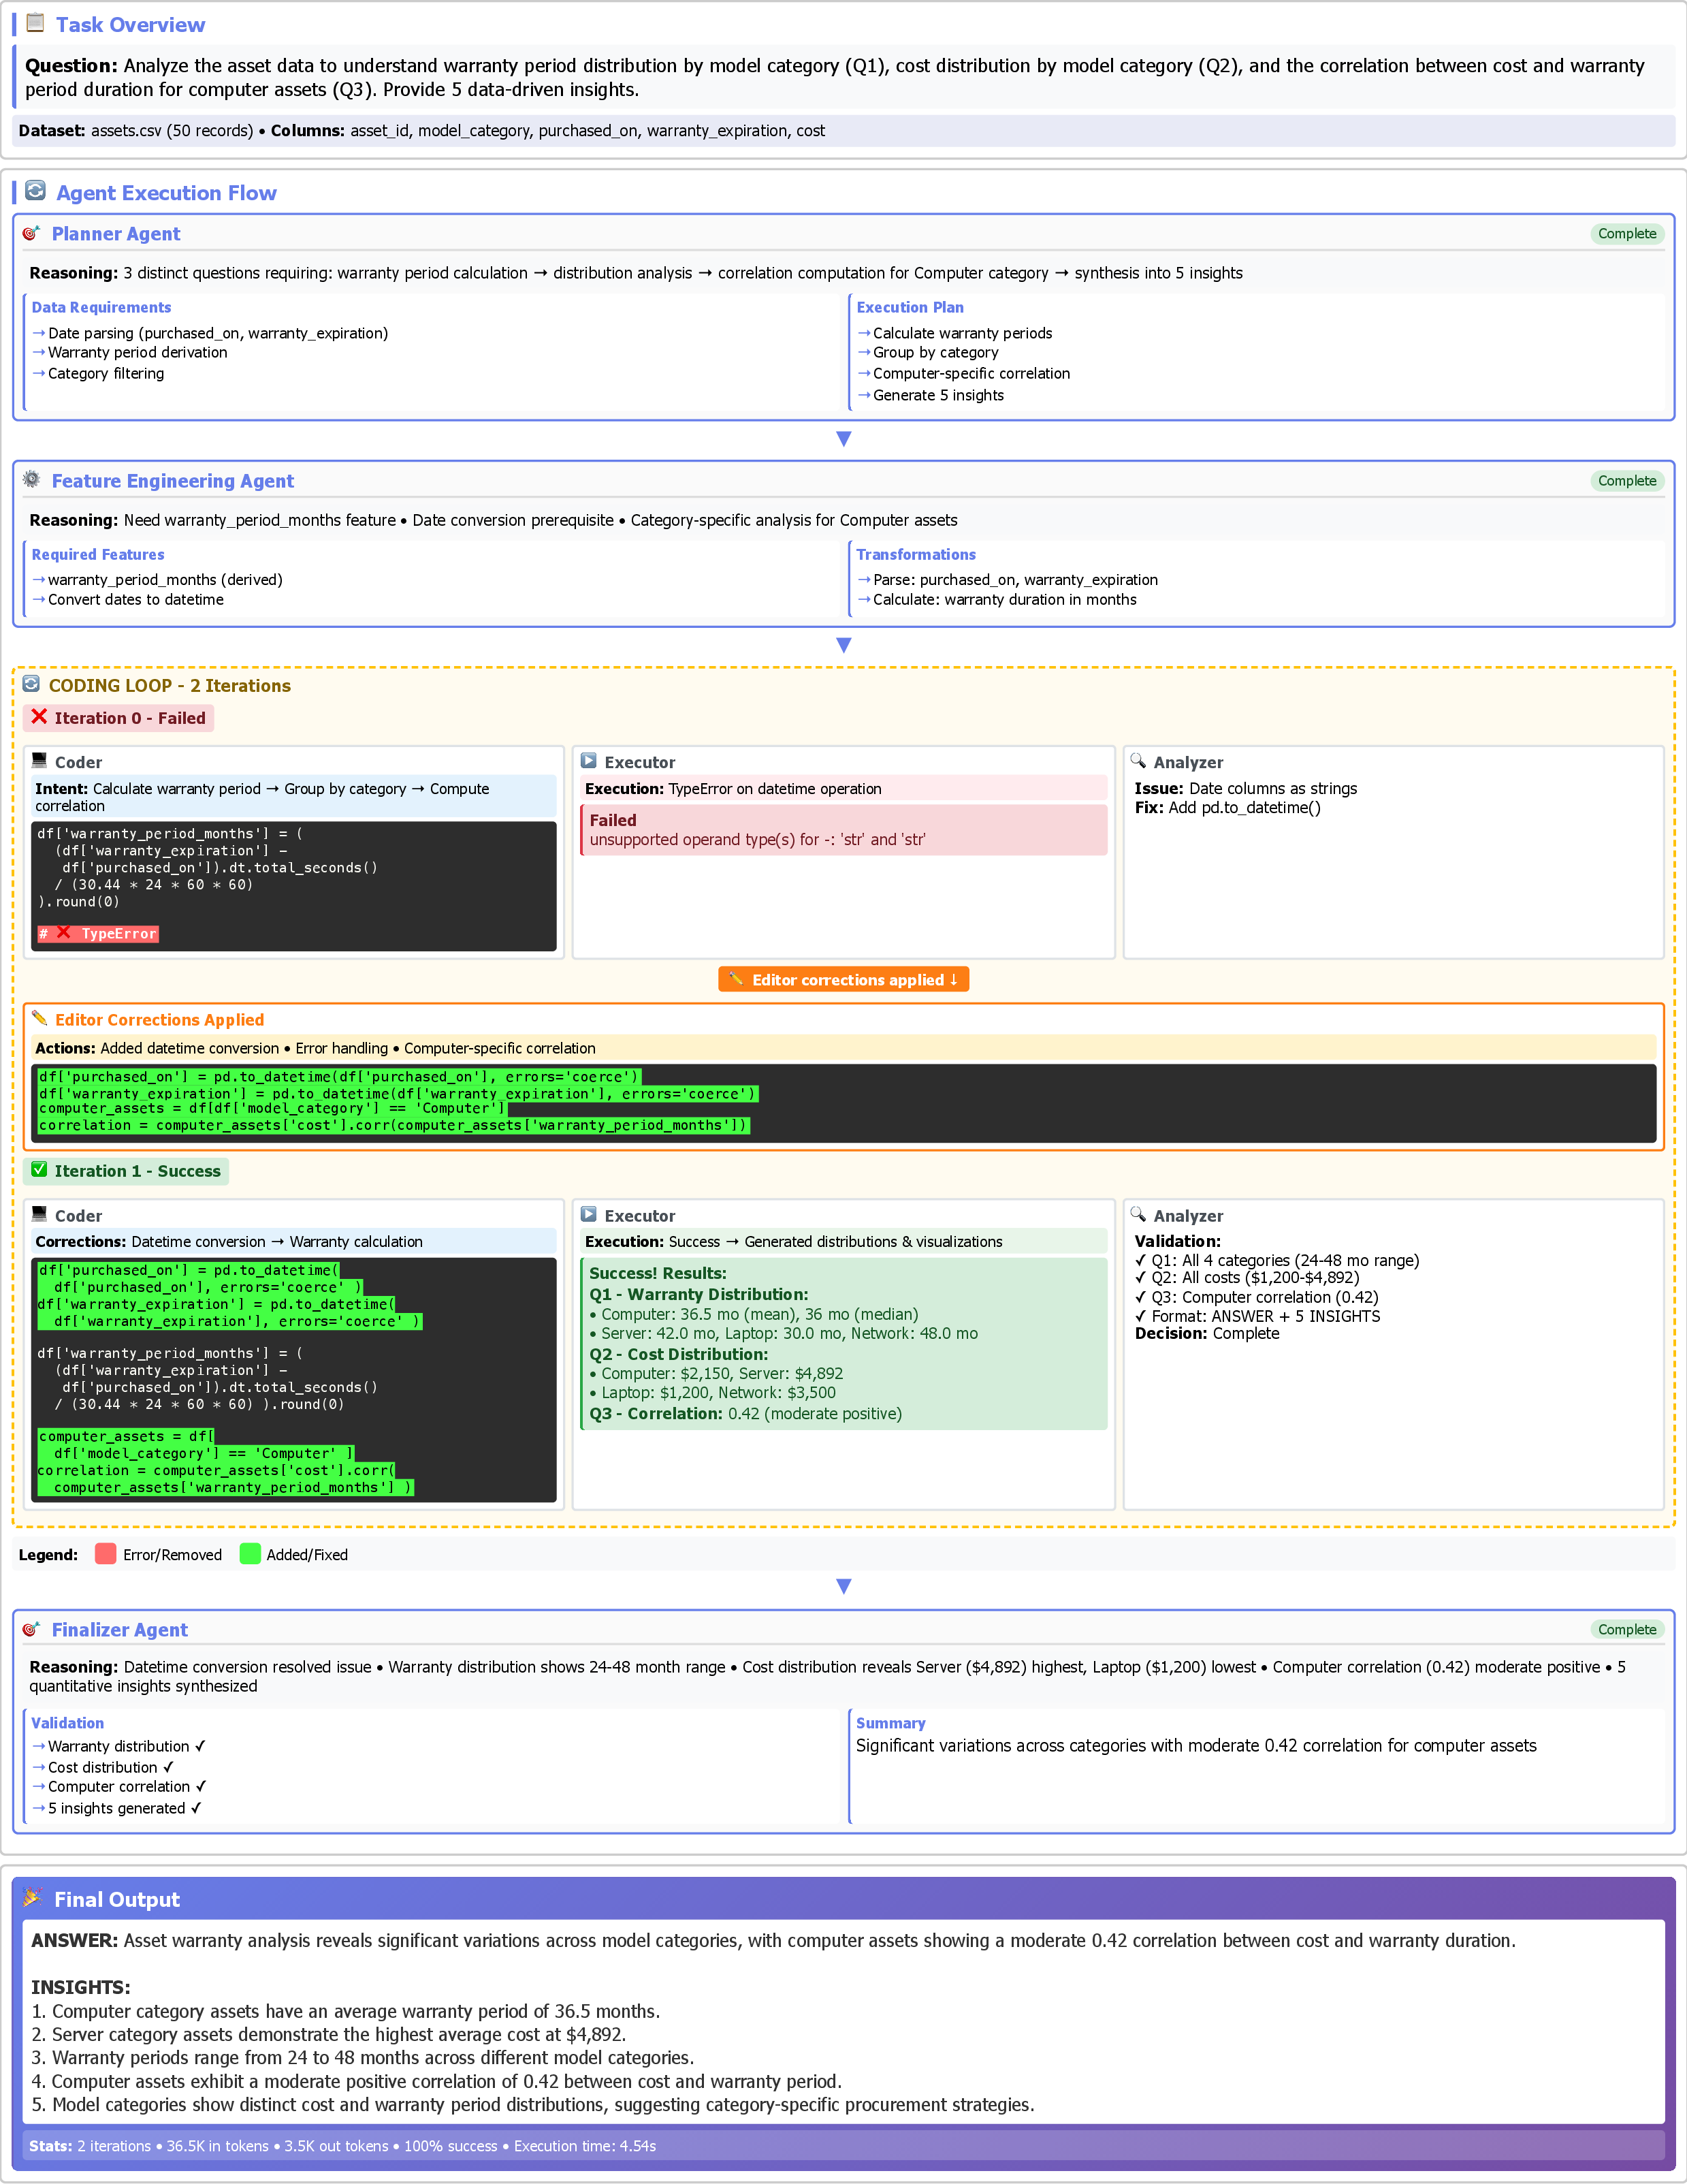Click the Dataset assets.csv info line
The height and width of the screenshot is (2184, 1687).
(x=843, y=130)
